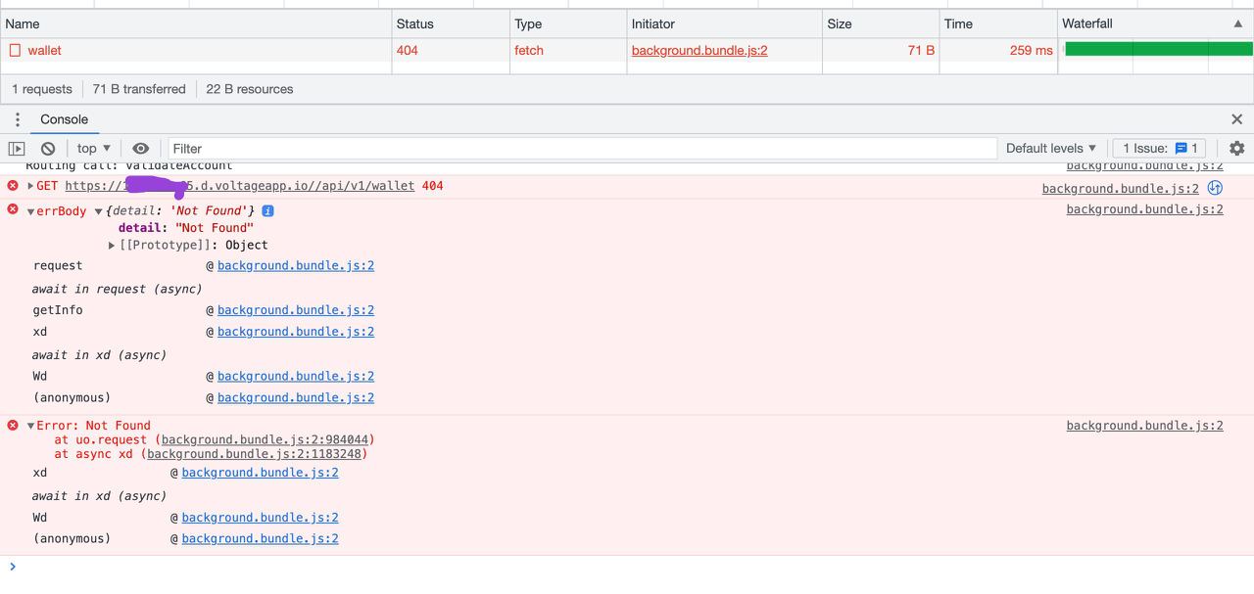Clear the console with the no-entry icon
Screen dimensions: 1254x594
pos(48,148)
